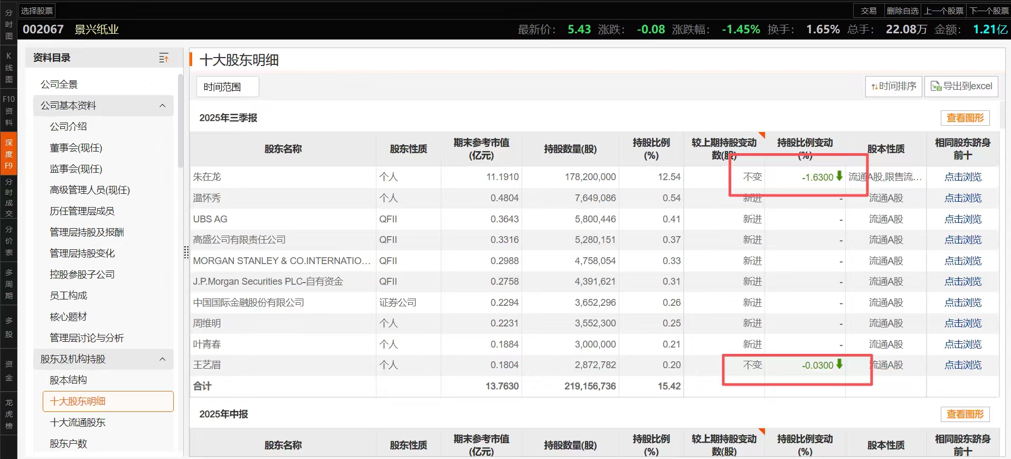The width and height of the screenshot is (1011, 459).
Task: Select 十大股东明细 item
Action: coord(108,401)
